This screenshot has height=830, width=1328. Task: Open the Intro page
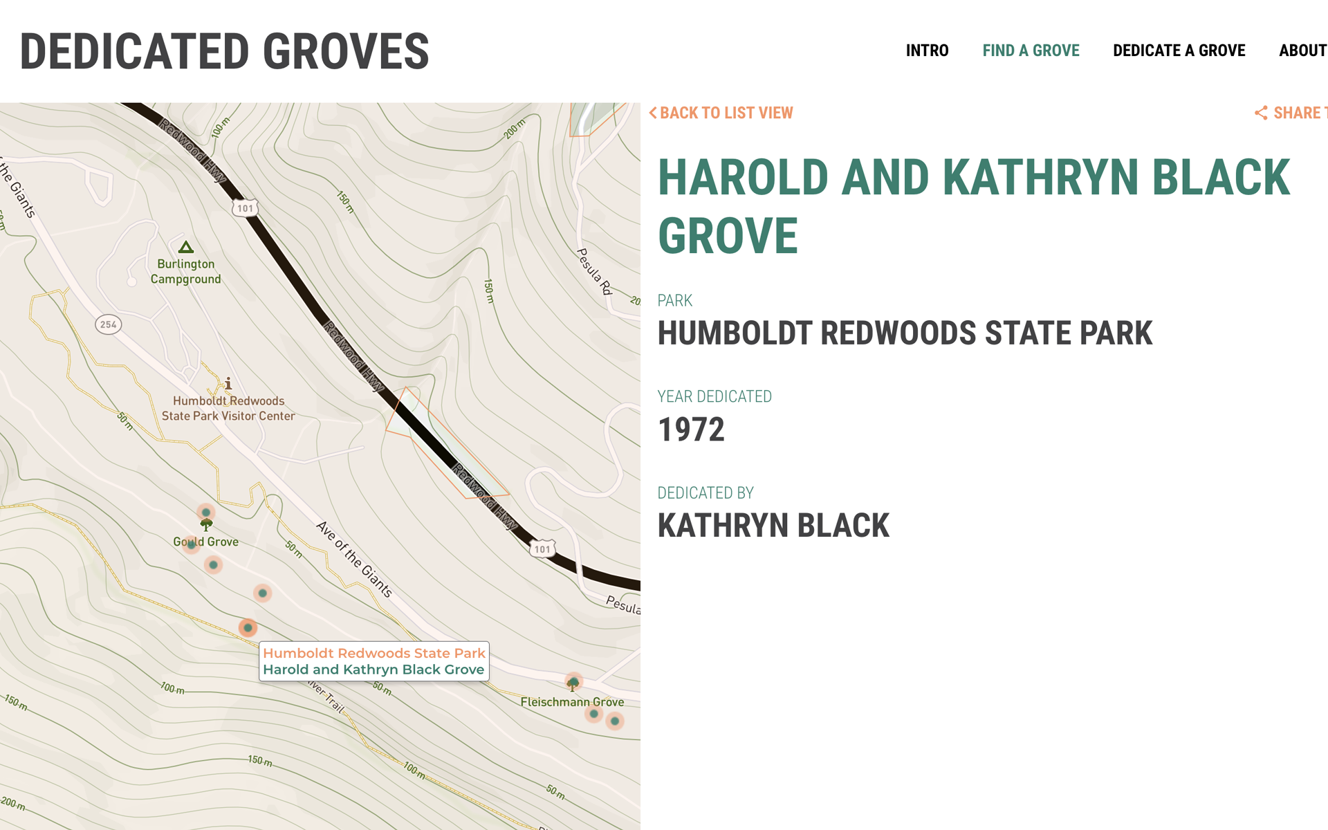coord(927,50)
